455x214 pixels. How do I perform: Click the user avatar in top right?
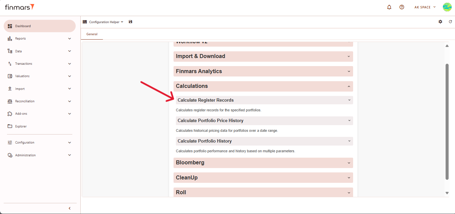(447, 7)
